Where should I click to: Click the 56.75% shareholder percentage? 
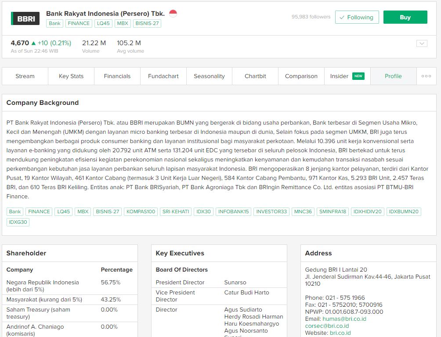pos(111,283)
